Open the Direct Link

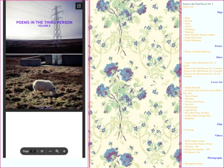[188, 7]
